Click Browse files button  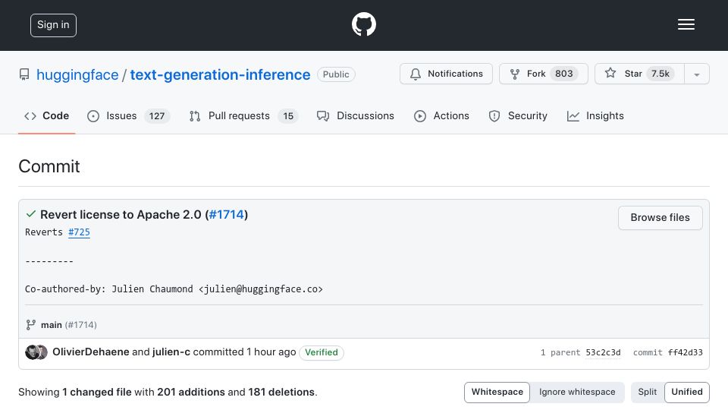click(x=660, y=218)
